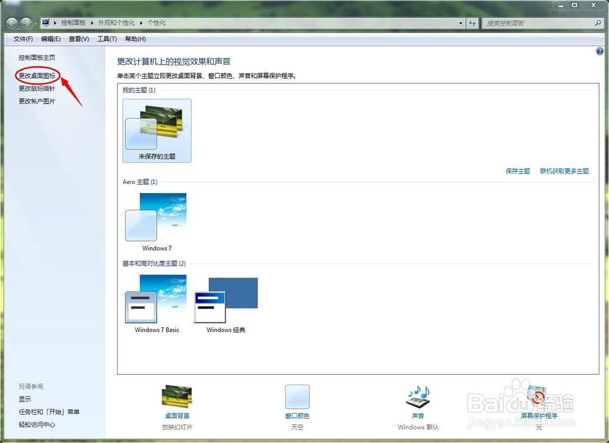Maximize the Personalization window
Image resolution: width=609 pixels, height=443 pixels.
pos(574,5)
